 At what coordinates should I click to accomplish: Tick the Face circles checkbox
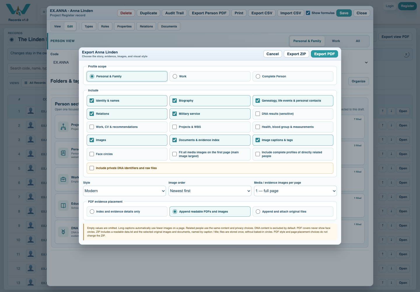tap(127, 154)
